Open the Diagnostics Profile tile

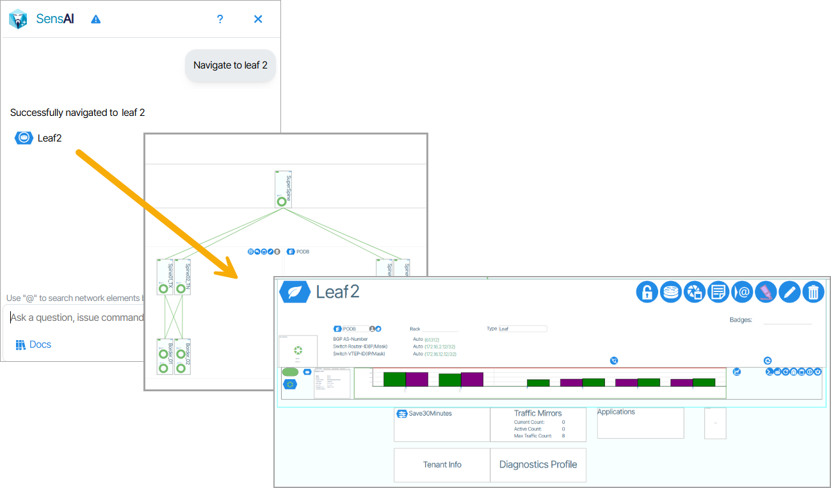point(538,465)
